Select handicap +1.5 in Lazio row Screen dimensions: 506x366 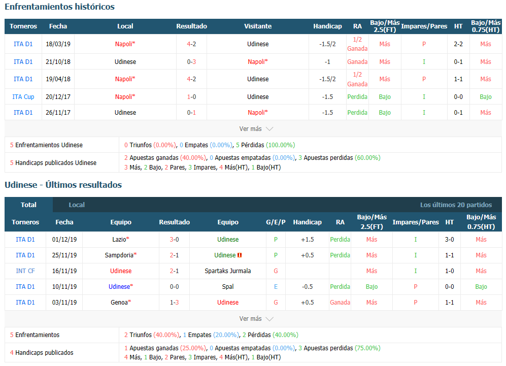(x=307, y=239)
